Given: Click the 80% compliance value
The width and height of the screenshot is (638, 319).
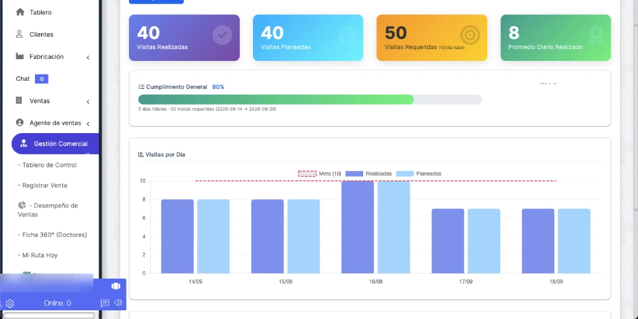Looking at the screenshot, I should tap(218, 87).
